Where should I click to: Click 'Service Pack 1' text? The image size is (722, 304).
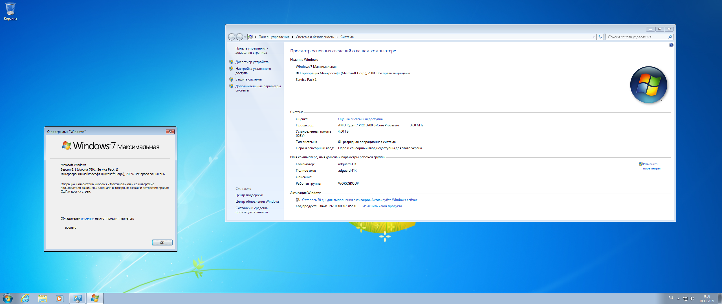click(306, 80)
